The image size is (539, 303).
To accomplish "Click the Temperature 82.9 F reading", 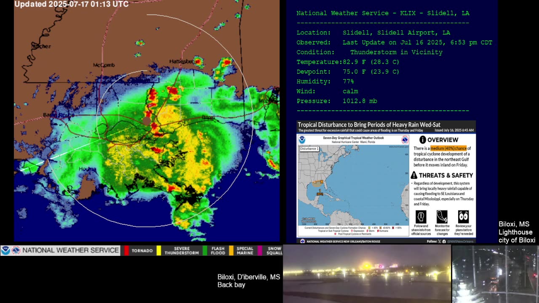I will 348,62.
